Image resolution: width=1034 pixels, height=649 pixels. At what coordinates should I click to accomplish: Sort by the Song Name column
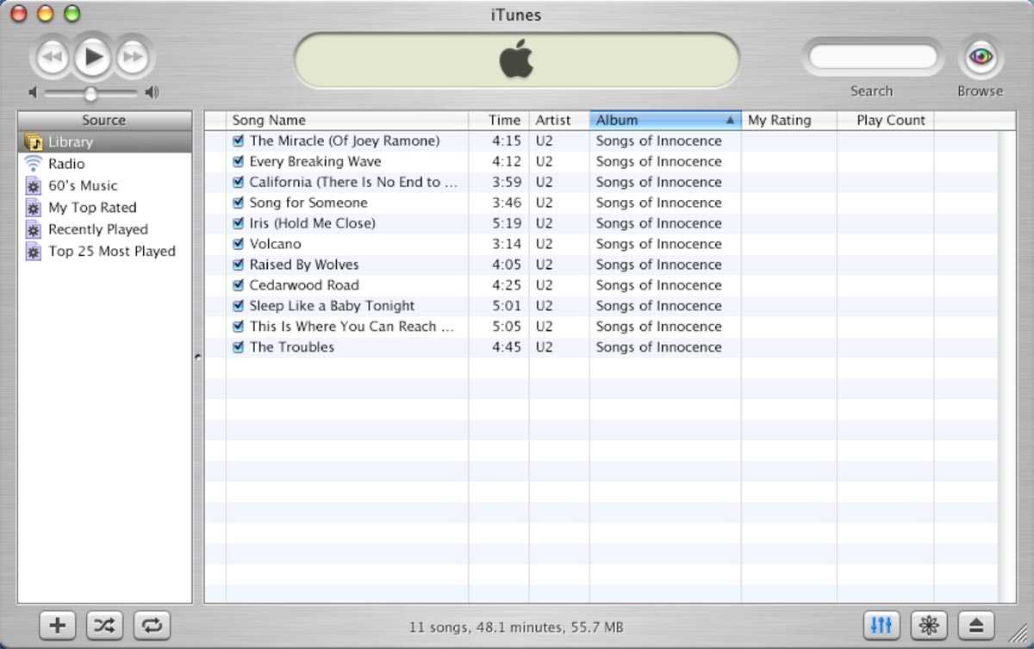(x=345, y=121)
